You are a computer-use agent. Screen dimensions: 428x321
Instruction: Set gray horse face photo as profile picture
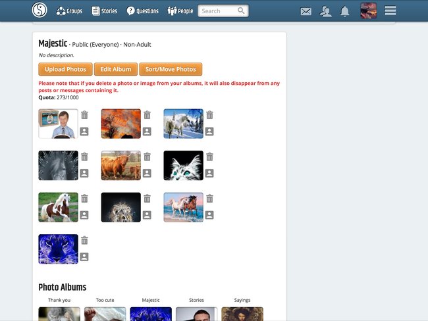(x=84, y=173)
